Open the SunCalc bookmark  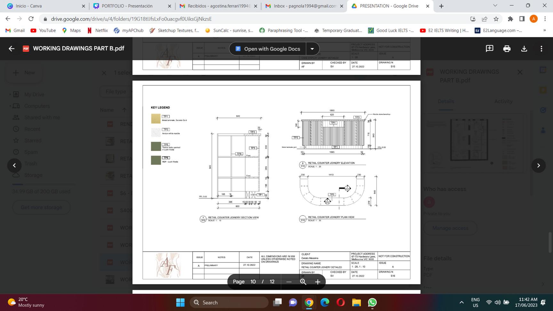click(x=229, y=30)
